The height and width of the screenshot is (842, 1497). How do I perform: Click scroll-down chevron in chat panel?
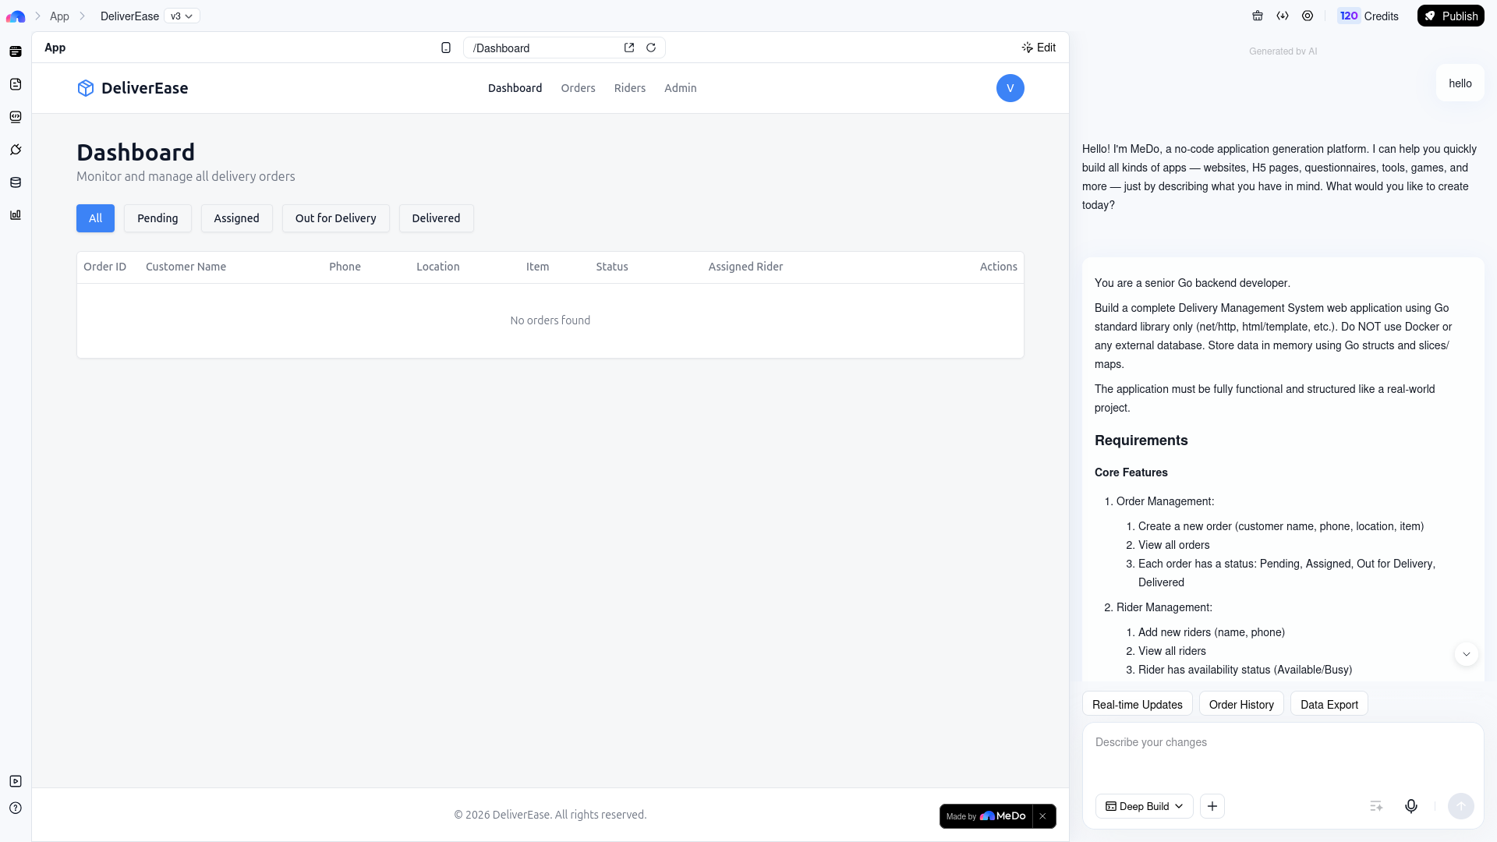click(1467, 654)
